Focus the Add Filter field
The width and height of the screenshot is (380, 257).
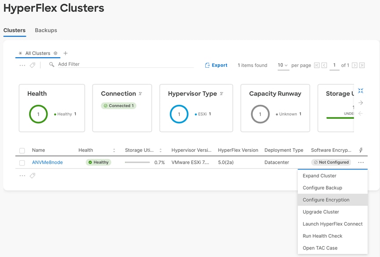pos(125,64)
